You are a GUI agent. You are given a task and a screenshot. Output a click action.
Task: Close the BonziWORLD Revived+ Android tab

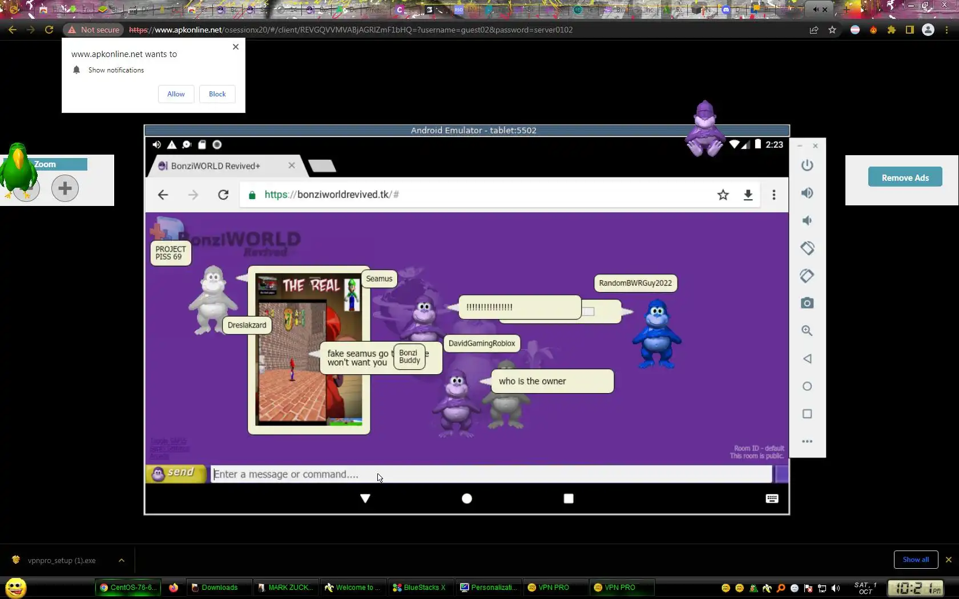292,165
